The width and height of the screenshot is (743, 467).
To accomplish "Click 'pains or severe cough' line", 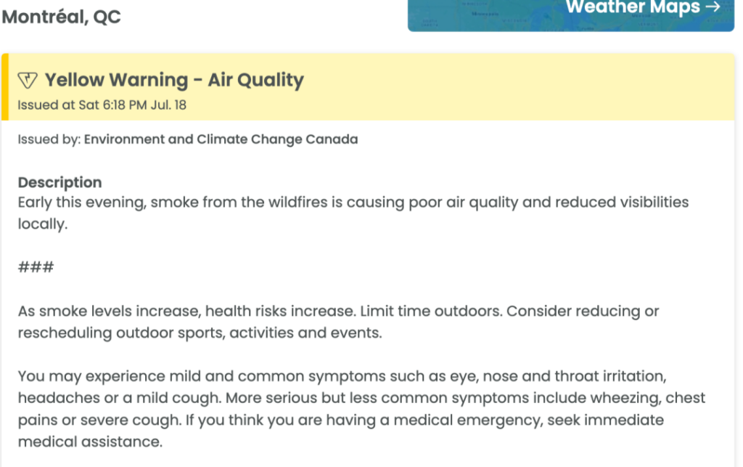I will (x=341, y=420).
